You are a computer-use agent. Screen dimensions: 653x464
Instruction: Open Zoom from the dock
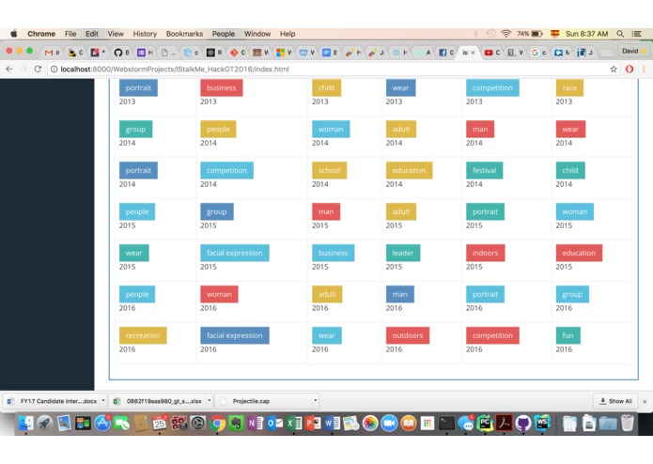coord(389,424)
